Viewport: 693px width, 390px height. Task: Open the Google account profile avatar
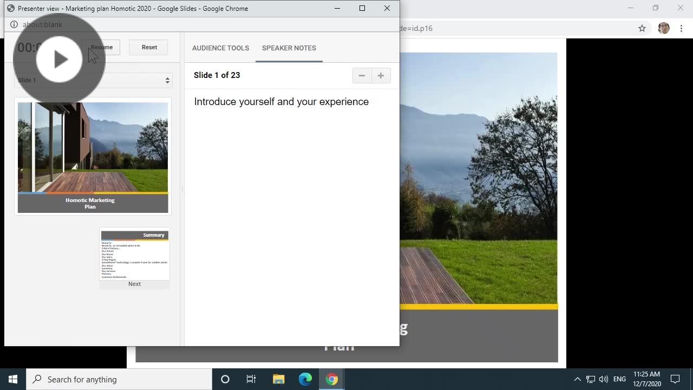coord(663,28)
